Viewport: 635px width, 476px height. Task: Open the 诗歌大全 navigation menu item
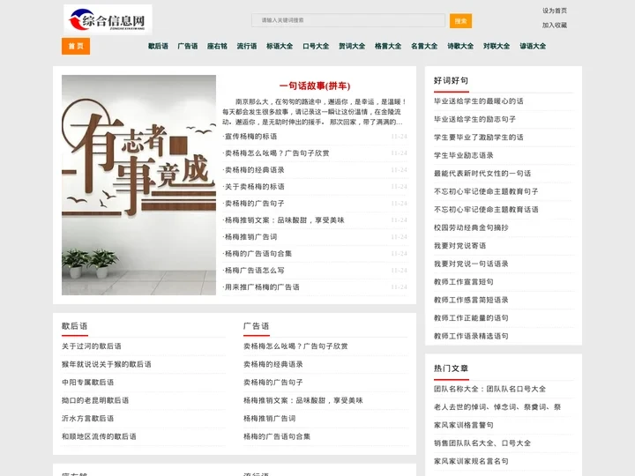460,46
